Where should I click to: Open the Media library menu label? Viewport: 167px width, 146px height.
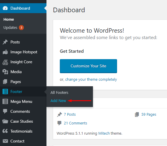coord(16,72)
